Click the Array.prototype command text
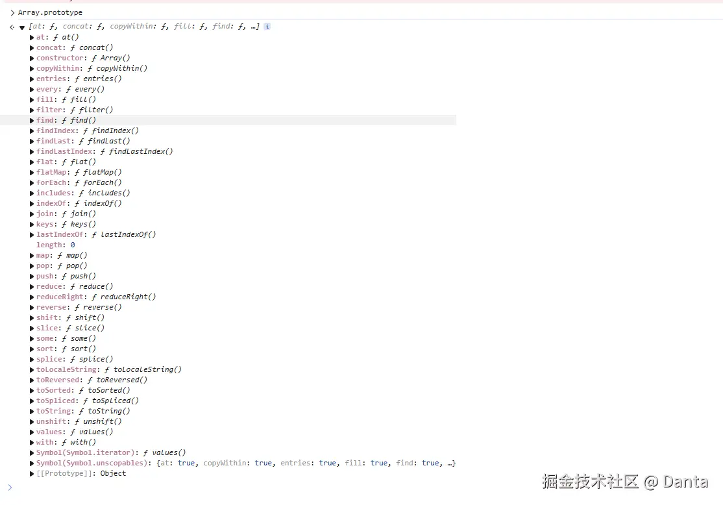Image resolution: width=723 pixels, height=505 pixels. pyautogui.click(x=50, y=12)
